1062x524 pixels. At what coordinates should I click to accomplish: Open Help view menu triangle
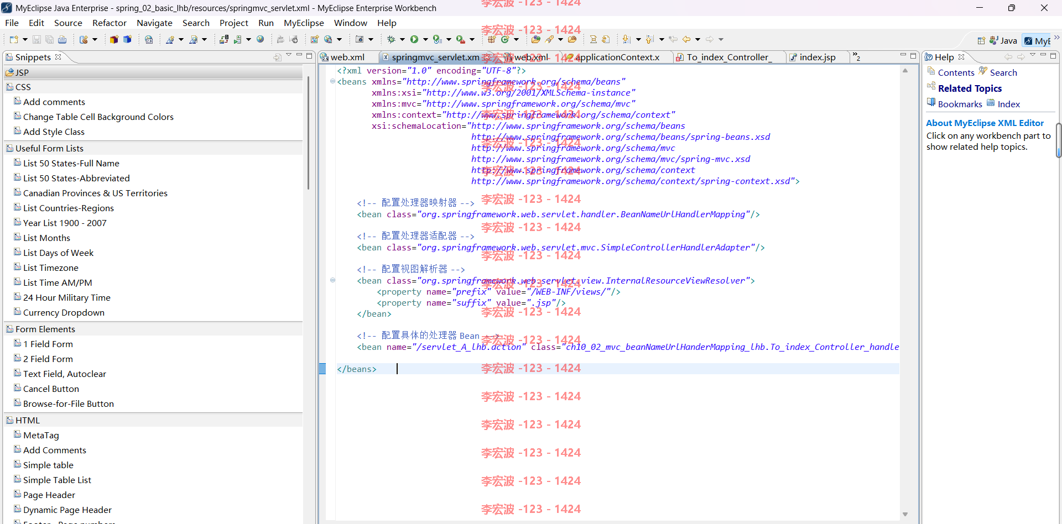(1033, 55)
